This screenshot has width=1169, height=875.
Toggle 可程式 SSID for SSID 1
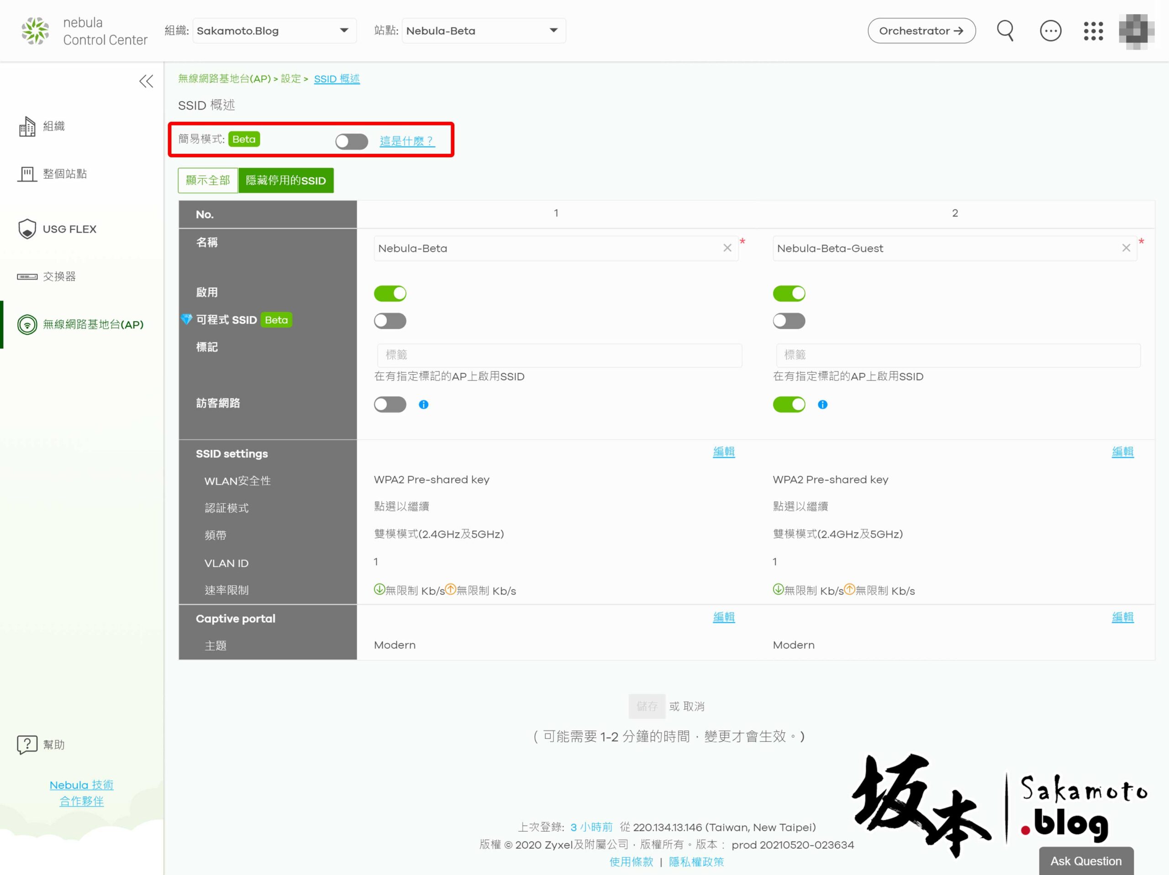[x=390, y=321]
